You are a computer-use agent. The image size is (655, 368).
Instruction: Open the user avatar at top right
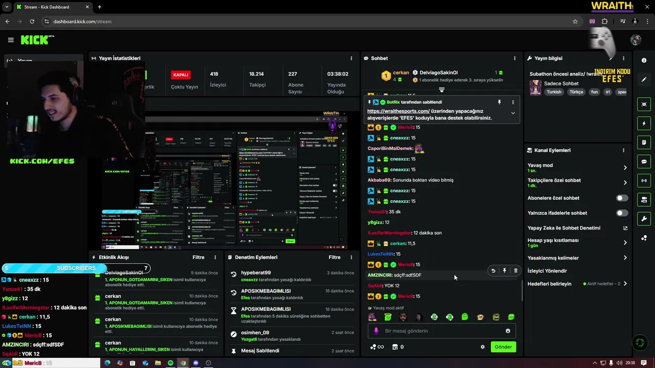636,40
